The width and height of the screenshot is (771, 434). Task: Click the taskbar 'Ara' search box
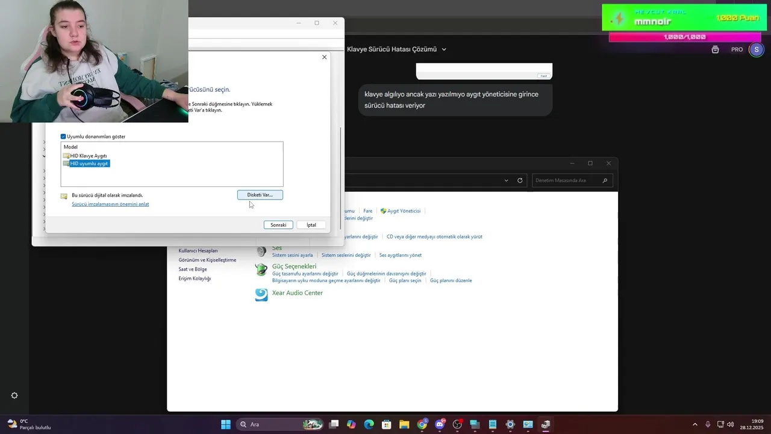(280, 424)
